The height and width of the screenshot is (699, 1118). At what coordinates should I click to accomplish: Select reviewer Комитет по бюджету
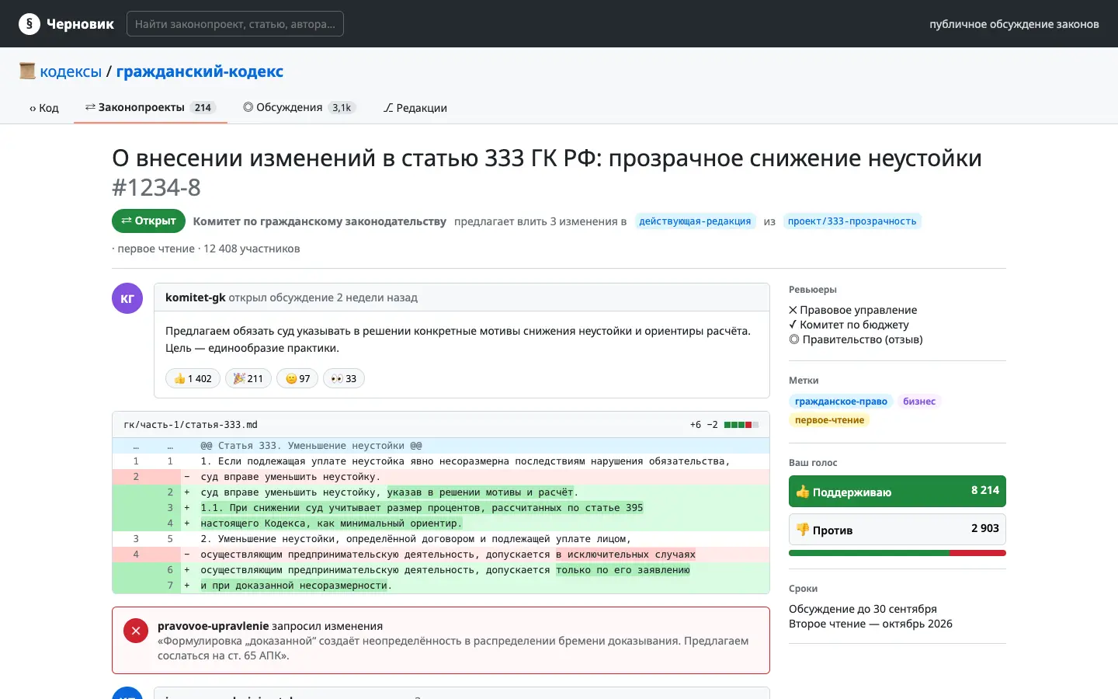click(x=849, y=325)
